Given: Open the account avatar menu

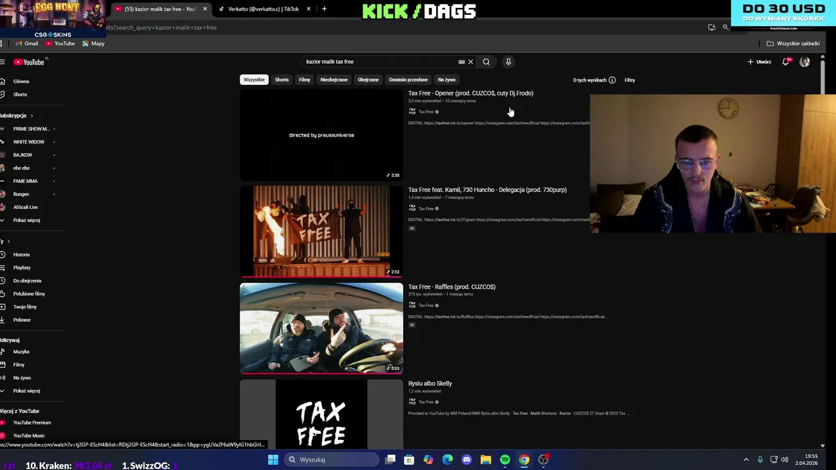Looking at the screenshot, I should 805,62.
